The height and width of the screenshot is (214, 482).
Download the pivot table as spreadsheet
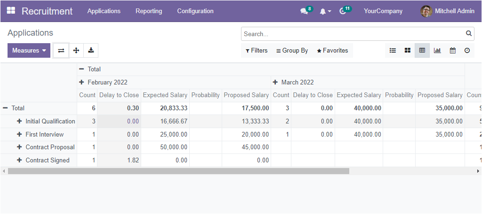91,51
